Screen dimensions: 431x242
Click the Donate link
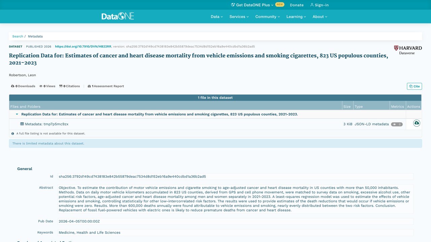click(297, 5)
